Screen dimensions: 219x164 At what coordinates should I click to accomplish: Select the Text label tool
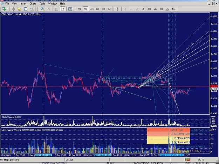[143, 9]
